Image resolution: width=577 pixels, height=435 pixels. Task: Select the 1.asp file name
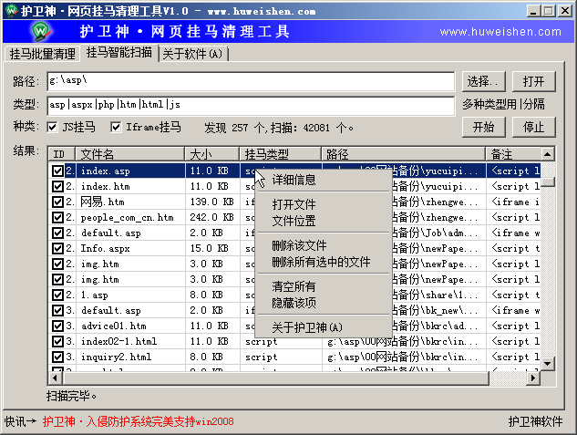95,295
